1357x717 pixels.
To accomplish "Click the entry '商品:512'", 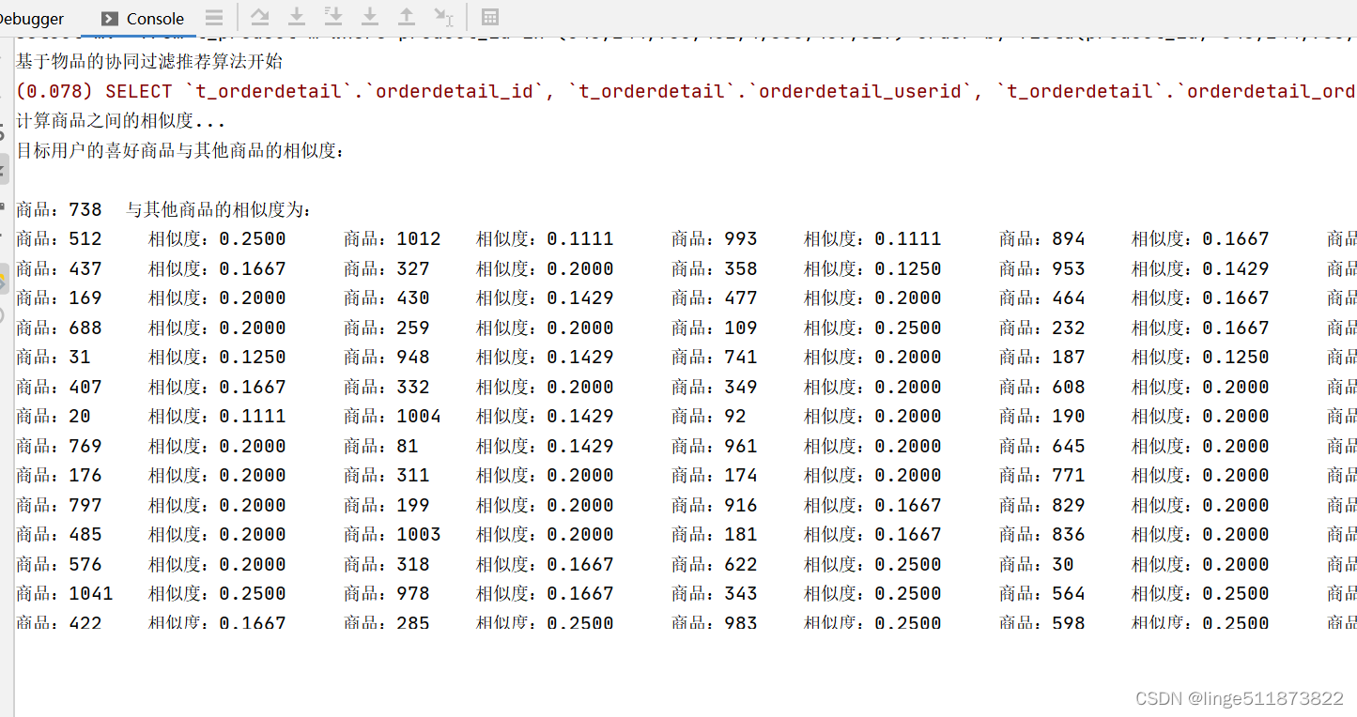I will [x=59, y=238].
